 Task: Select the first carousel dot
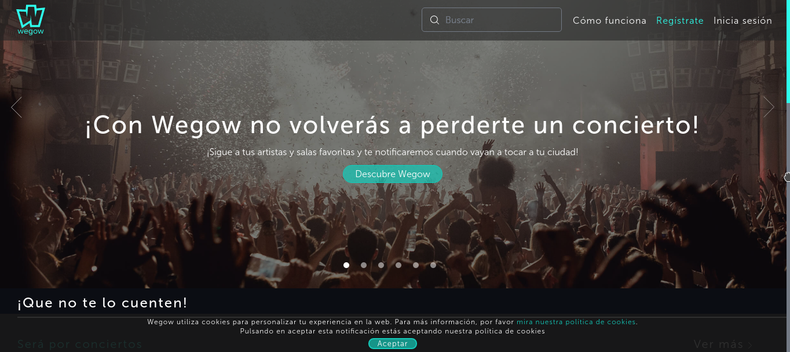tap(346, 265)
